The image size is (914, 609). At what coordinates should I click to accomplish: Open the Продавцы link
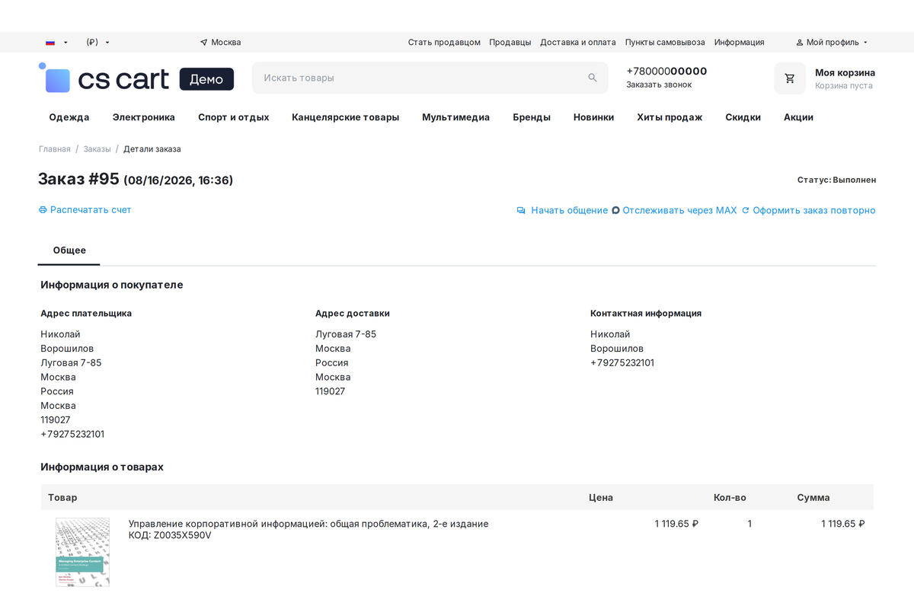tap(510, 43)
